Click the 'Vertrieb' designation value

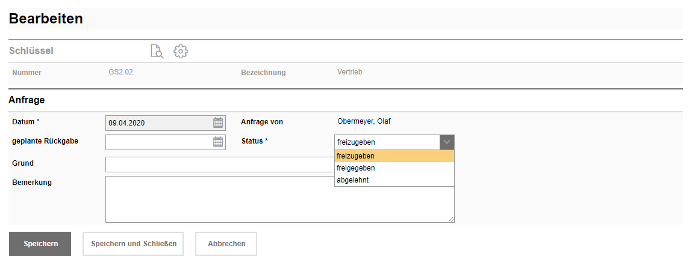click(350, 72)
